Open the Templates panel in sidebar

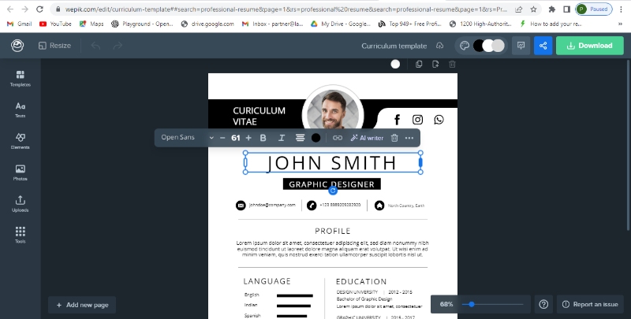click(20, 76)
